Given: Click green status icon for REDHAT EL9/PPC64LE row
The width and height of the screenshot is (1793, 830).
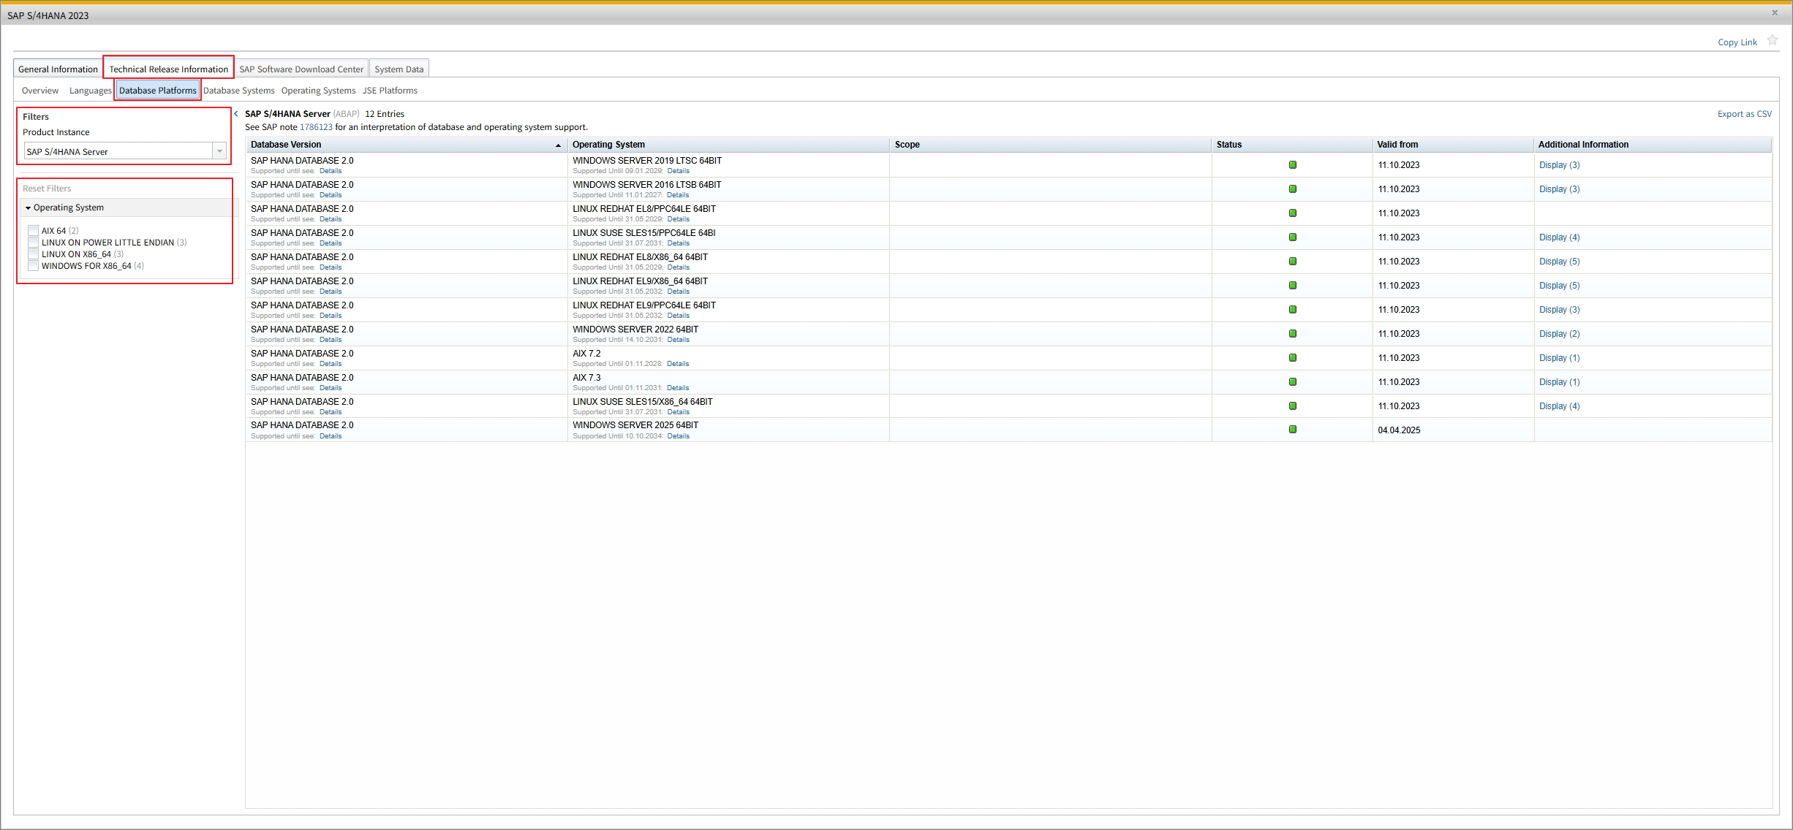Looking at the screenshot, I should [x=1292, y=310].
